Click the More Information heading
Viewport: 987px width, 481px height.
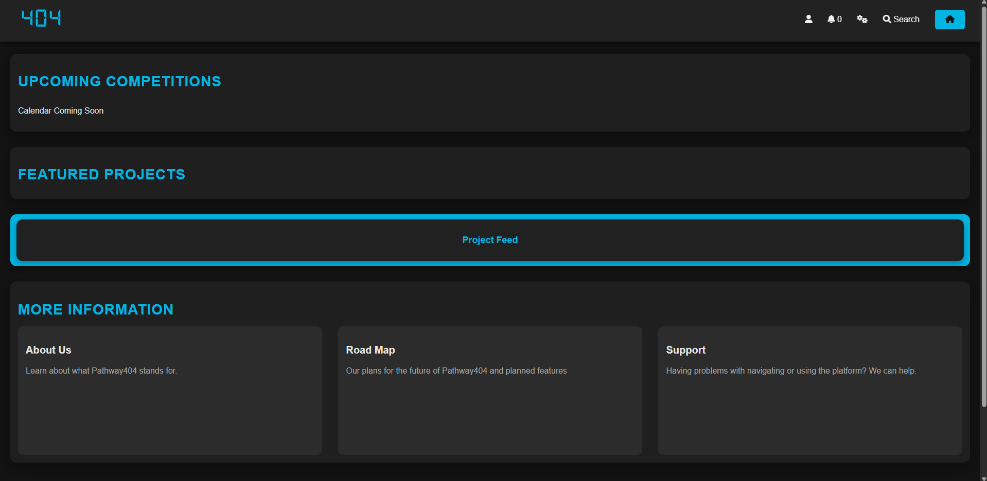[x=96, y=309]
